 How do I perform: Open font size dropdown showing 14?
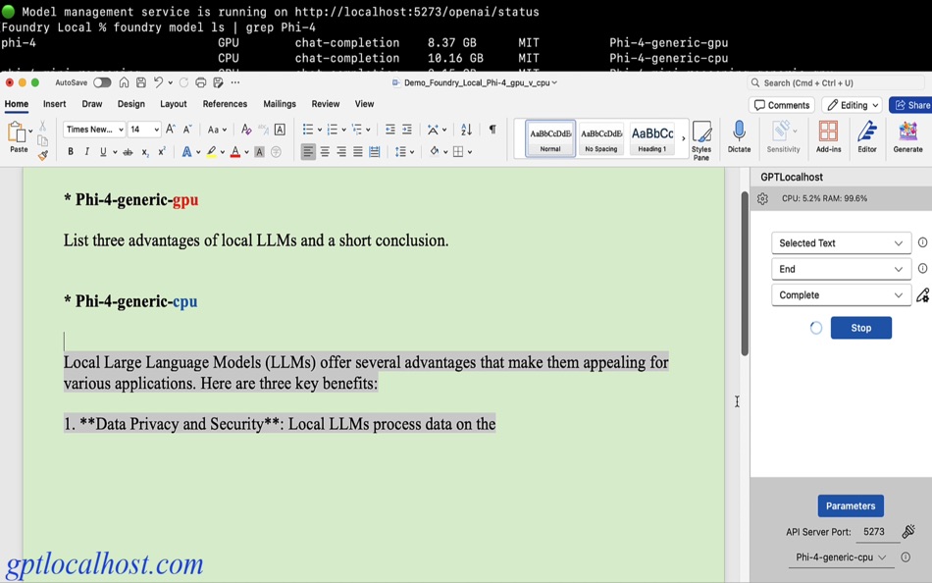point(144,130)
